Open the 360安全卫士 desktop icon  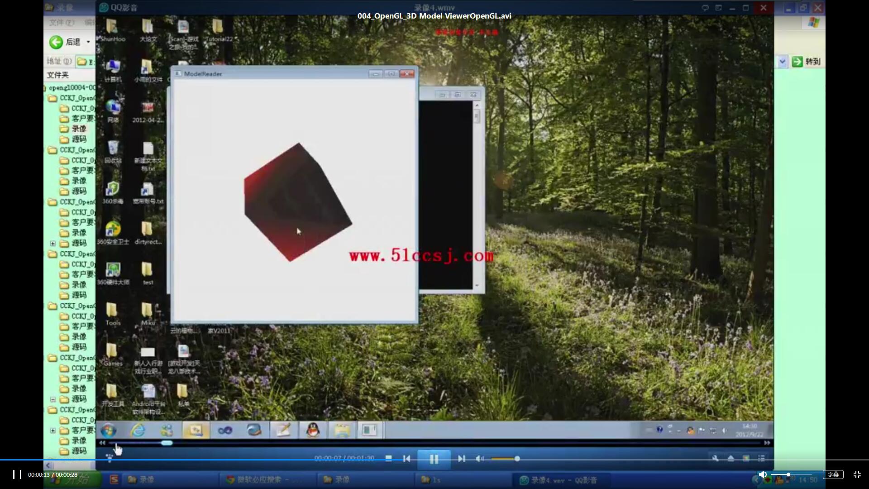[x=113, y=233]
